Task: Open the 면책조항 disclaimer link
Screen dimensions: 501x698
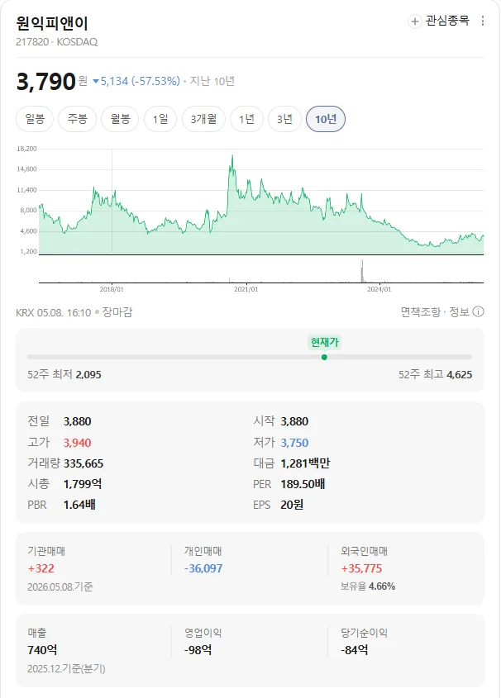Action: pos(421,312)
